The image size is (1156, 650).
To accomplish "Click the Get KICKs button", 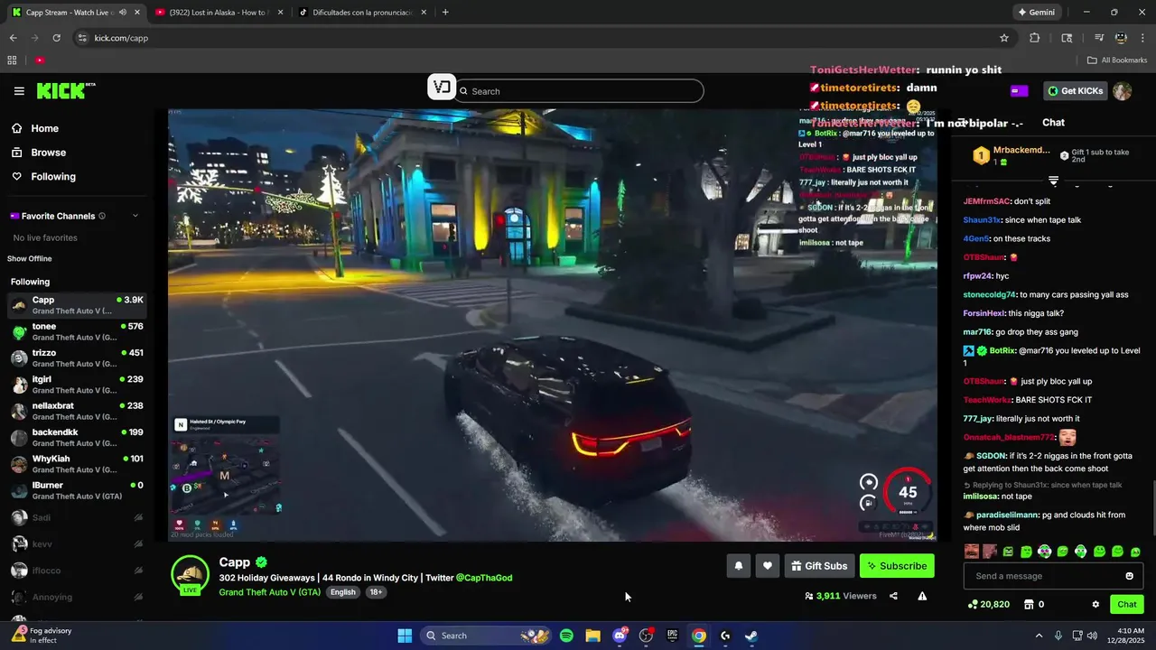I will tap(1075, 90).
